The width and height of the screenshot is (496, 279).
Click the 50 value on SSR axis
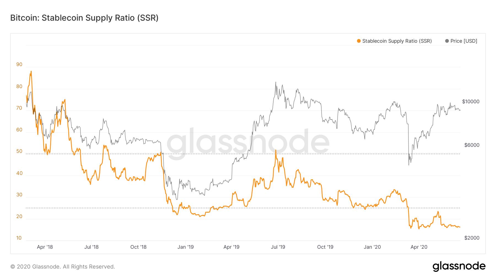pos(19,151)
